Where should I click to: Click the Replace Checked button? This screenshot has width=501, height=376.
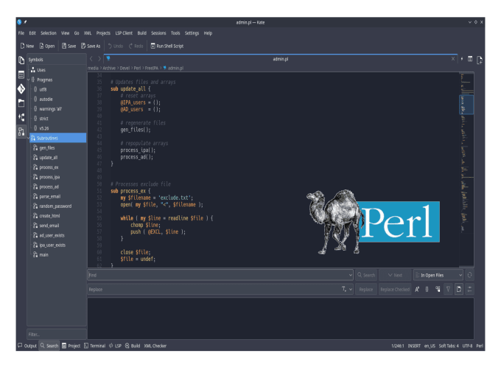(395, 289)
